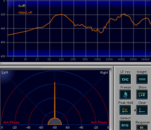Click the right Anti Phase label
The width and height of the screenshot is (151, 130).
click(99, 122)
